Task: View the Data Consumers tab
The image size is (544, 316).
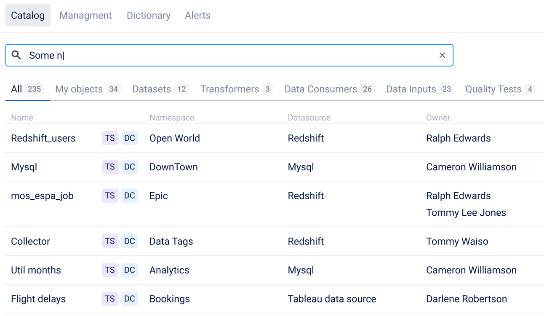Action: [329, 89]
